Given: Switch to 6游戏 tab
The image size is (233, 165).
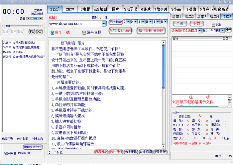Looking at the screenshot, I should (x=146, y=9).
